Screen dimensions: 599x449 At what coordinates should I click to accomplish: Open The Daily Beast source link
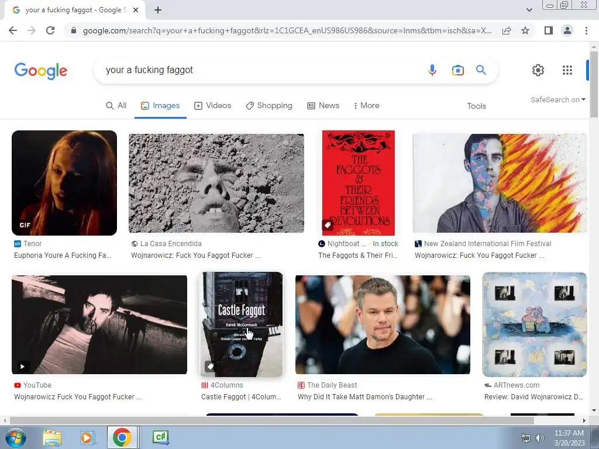[x=328, y=385]
